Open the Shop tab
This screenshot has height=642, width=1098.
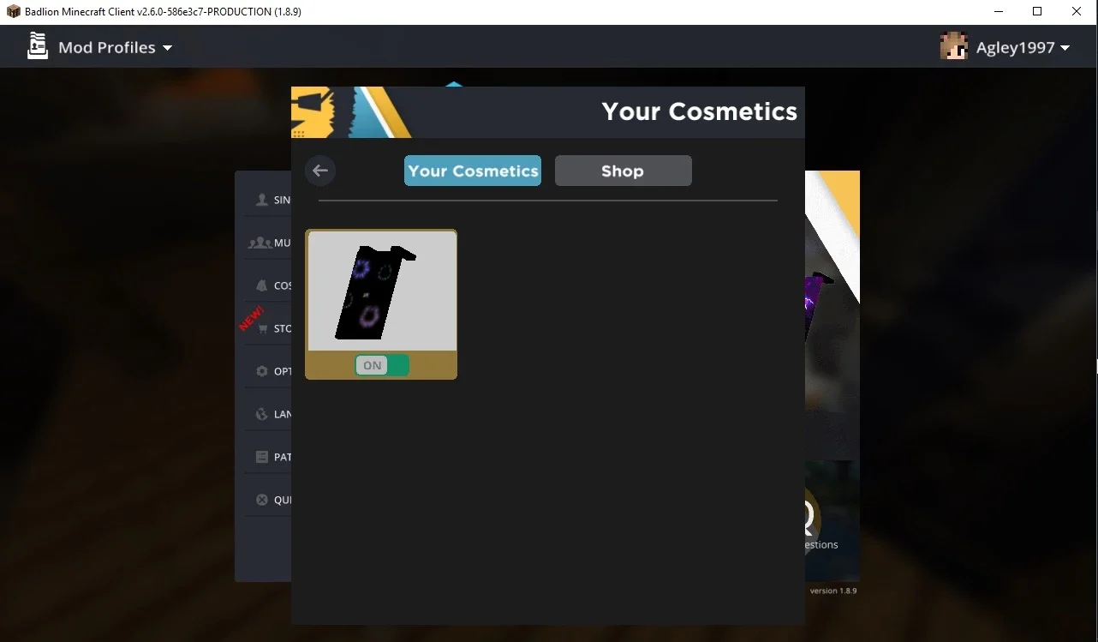[x=624, y=171]
